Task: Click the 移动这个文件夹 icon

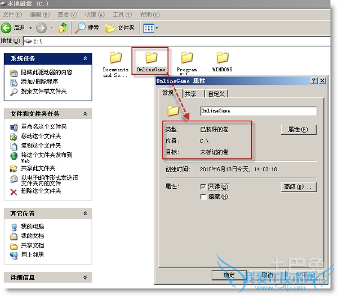Action: (x=14, y=136)
